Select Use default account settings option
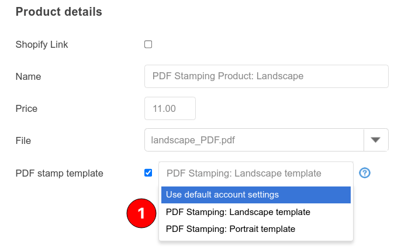This screenshot has height=250, width=408. click(x=255, y=195)
